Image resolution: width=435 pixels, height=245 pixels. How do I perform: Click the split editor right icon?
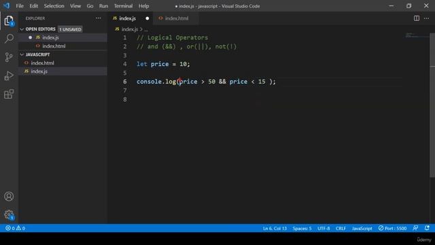tap(417, 18)
